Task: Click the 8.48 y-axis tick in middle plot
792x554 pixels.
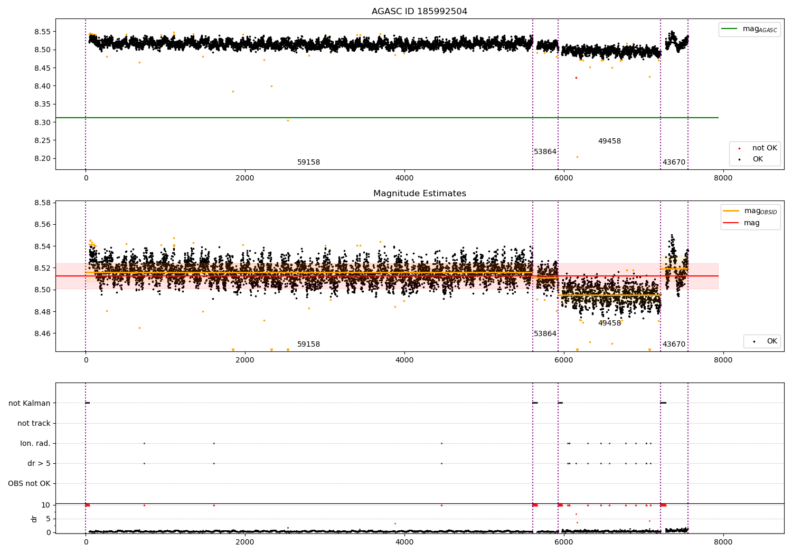Action: pos(42,312)
